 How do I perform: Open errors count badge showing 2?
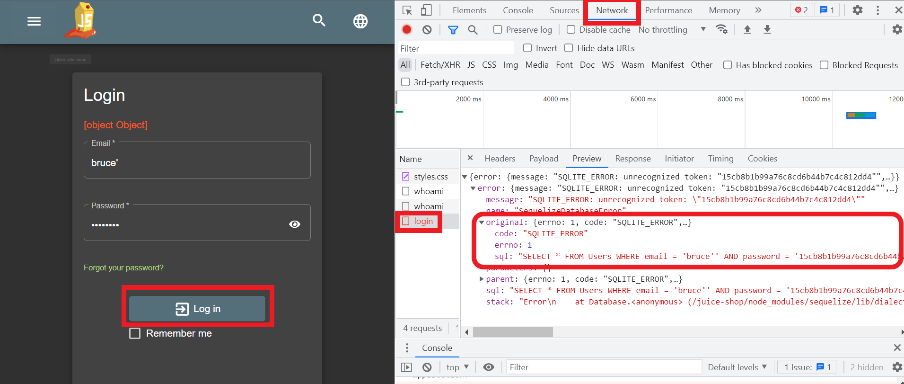[801, 10]
